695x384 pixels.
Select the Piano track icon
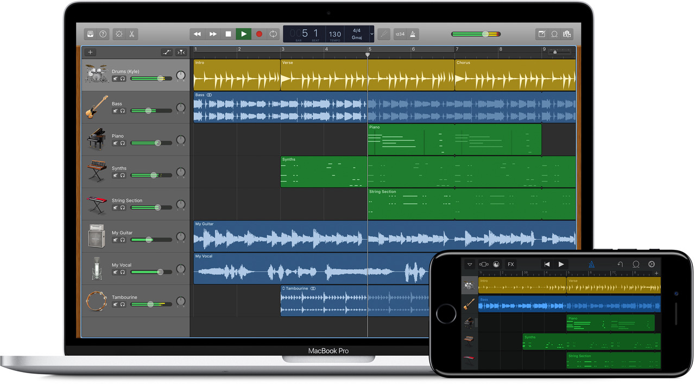point(97,139)
